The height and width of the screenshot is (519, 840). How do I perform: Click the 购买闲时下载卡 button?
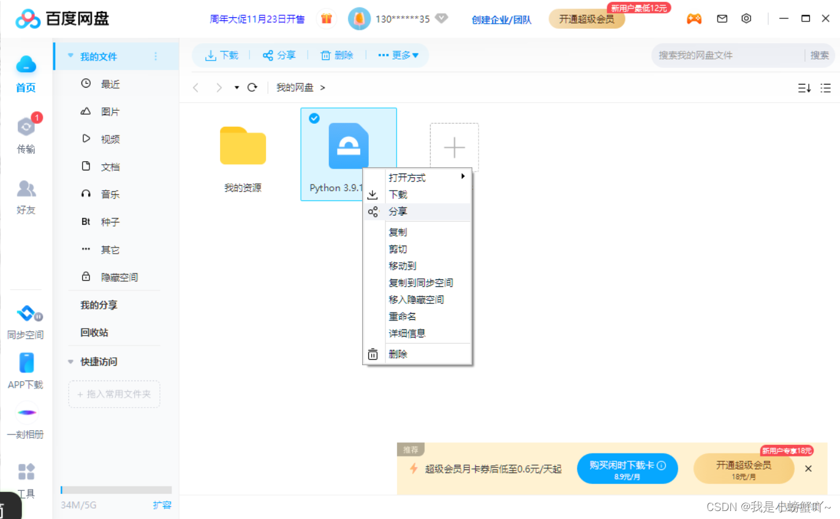point(627,469)
